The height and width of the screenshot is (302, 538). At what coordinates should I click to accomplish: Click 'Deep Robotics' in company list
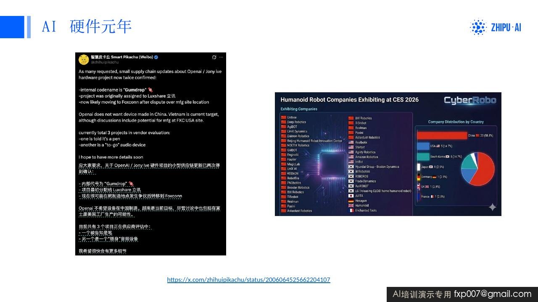tap(297, 122)
